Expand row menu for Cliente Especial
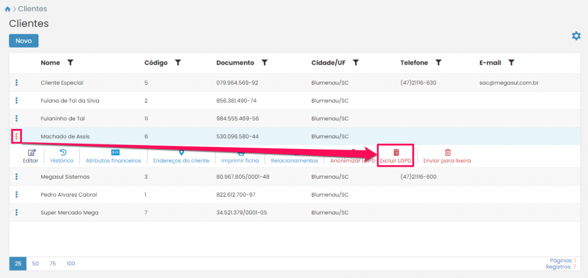This screenshot has height=278, width=588. coord(17,83)
